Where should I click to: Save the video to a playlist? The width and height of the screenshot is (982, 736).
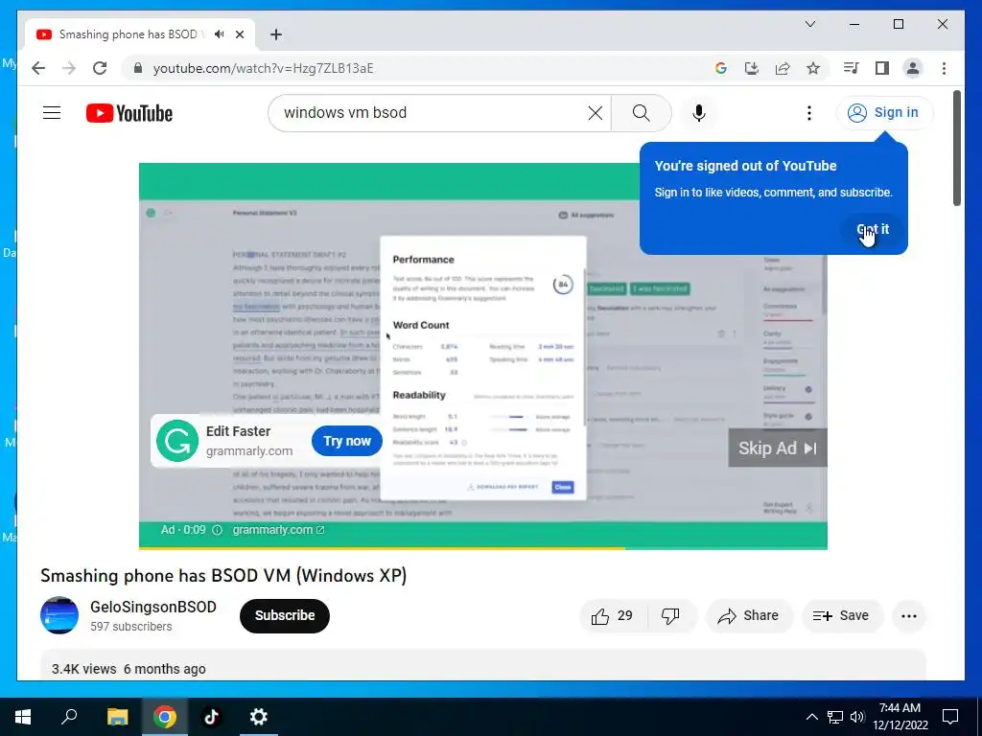click(x=842, y=616)
